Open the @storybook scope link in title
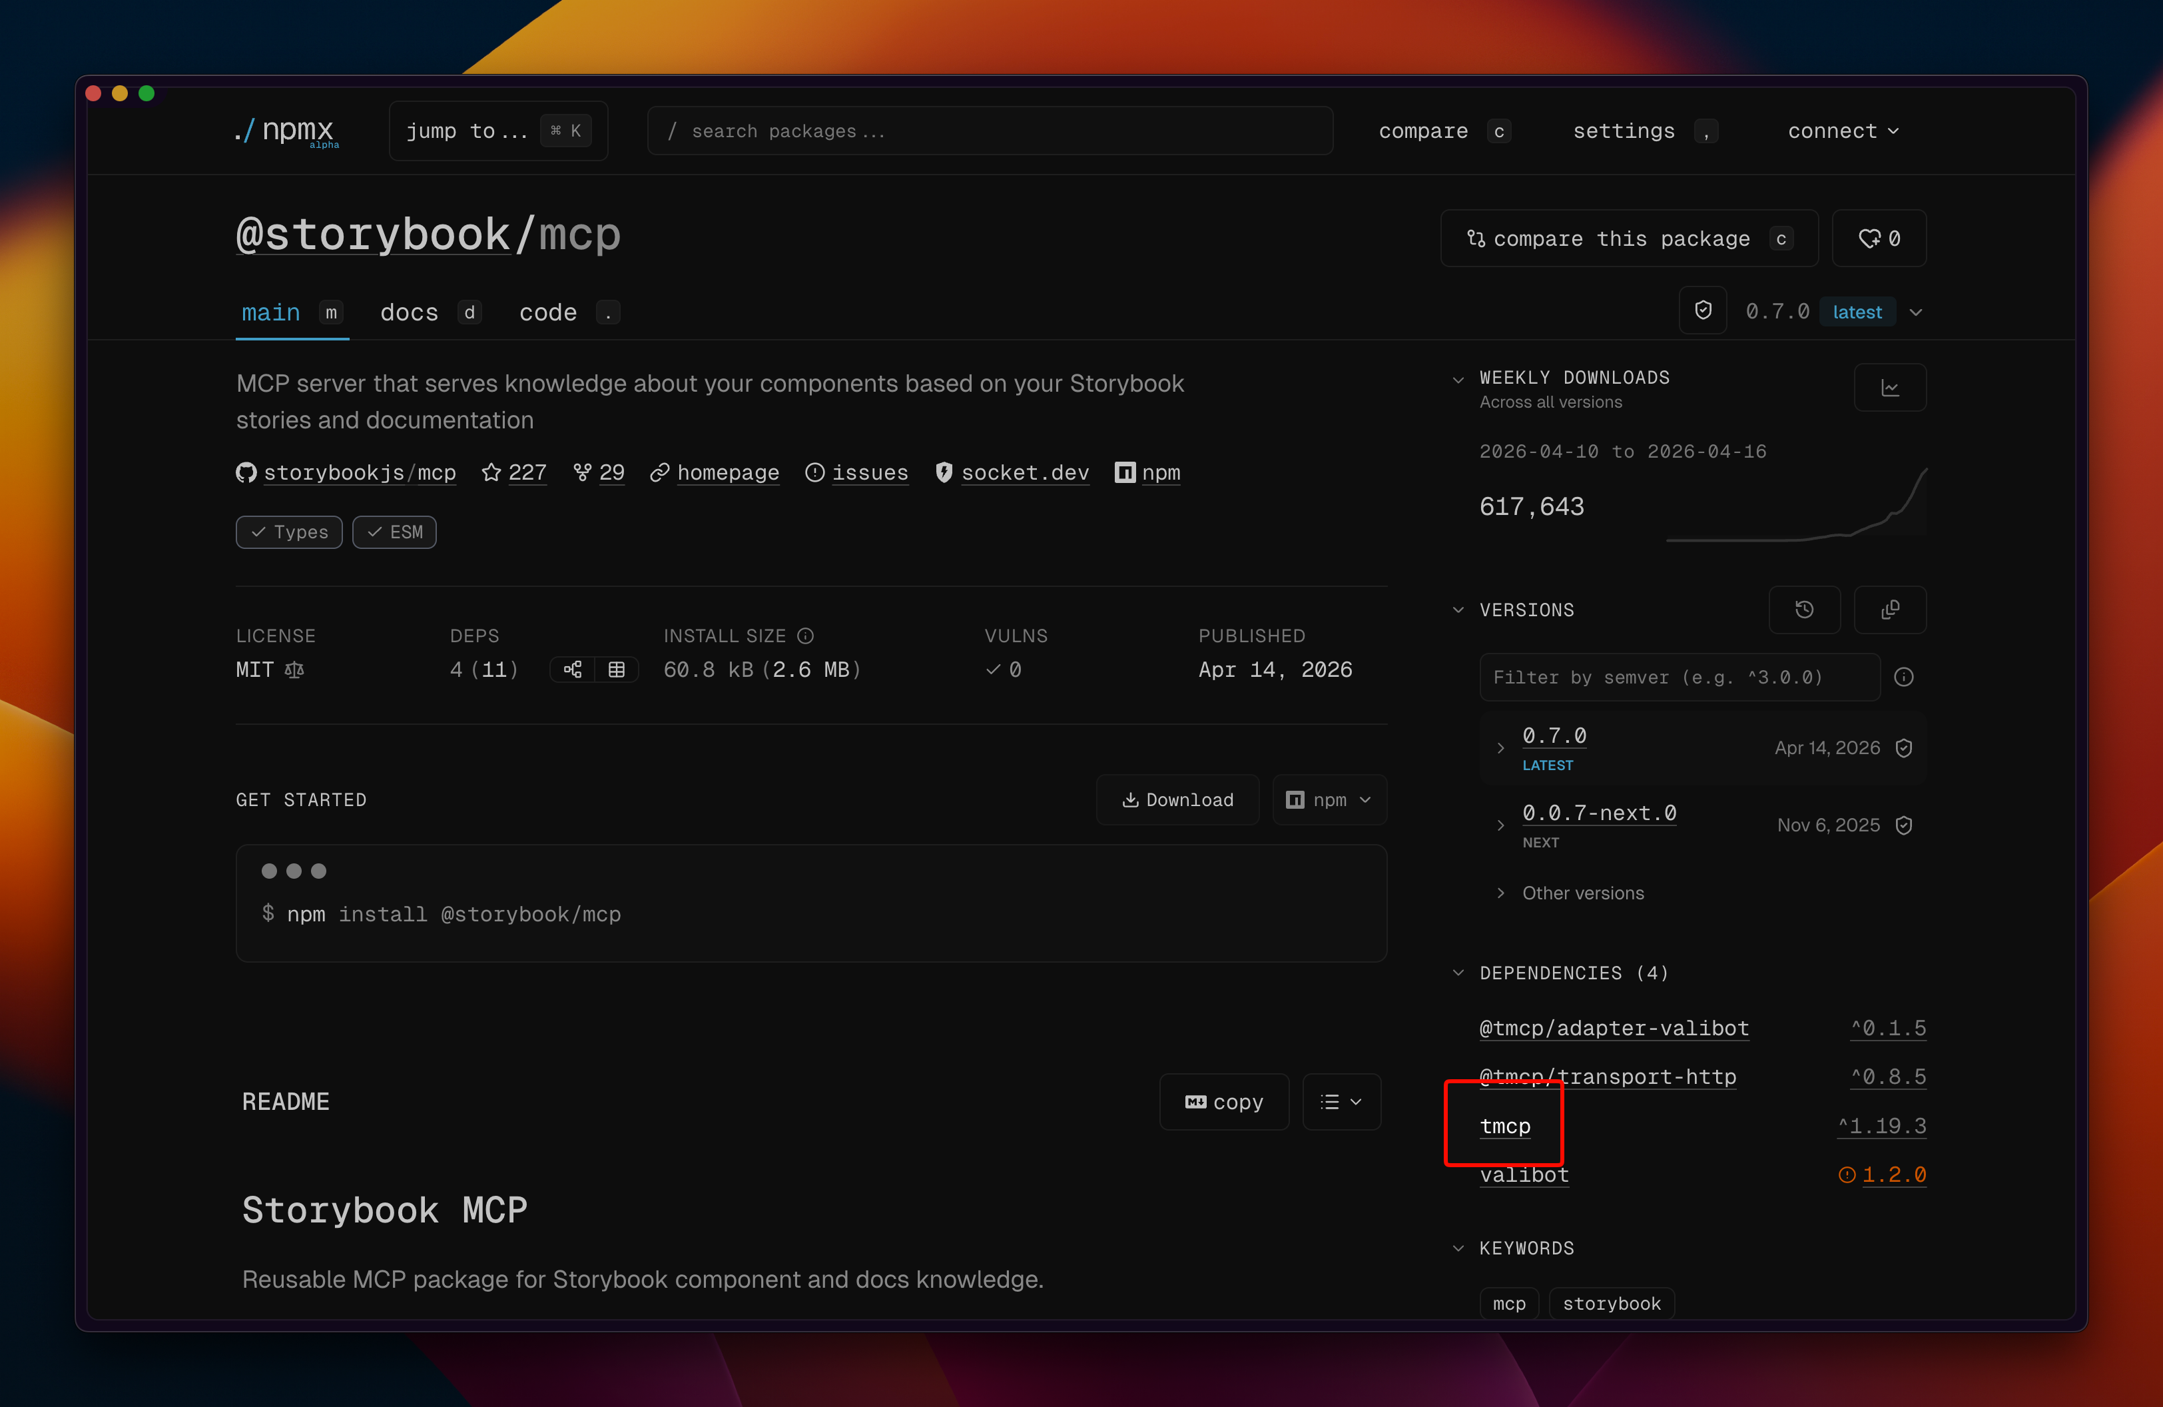Screen dimensions: 2163x1407 click(x=374, y=234)
